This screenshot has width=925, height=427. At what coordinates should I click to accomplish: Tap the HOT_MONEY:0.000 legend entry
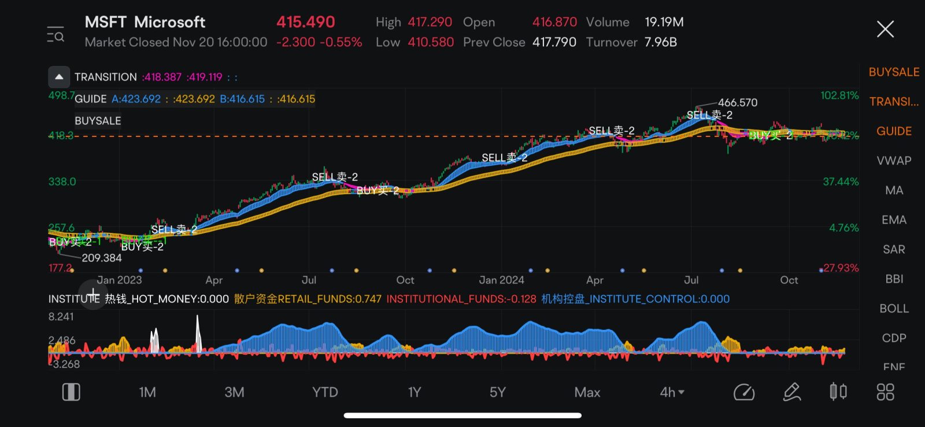pyautogui.click(x=166, y=299)
